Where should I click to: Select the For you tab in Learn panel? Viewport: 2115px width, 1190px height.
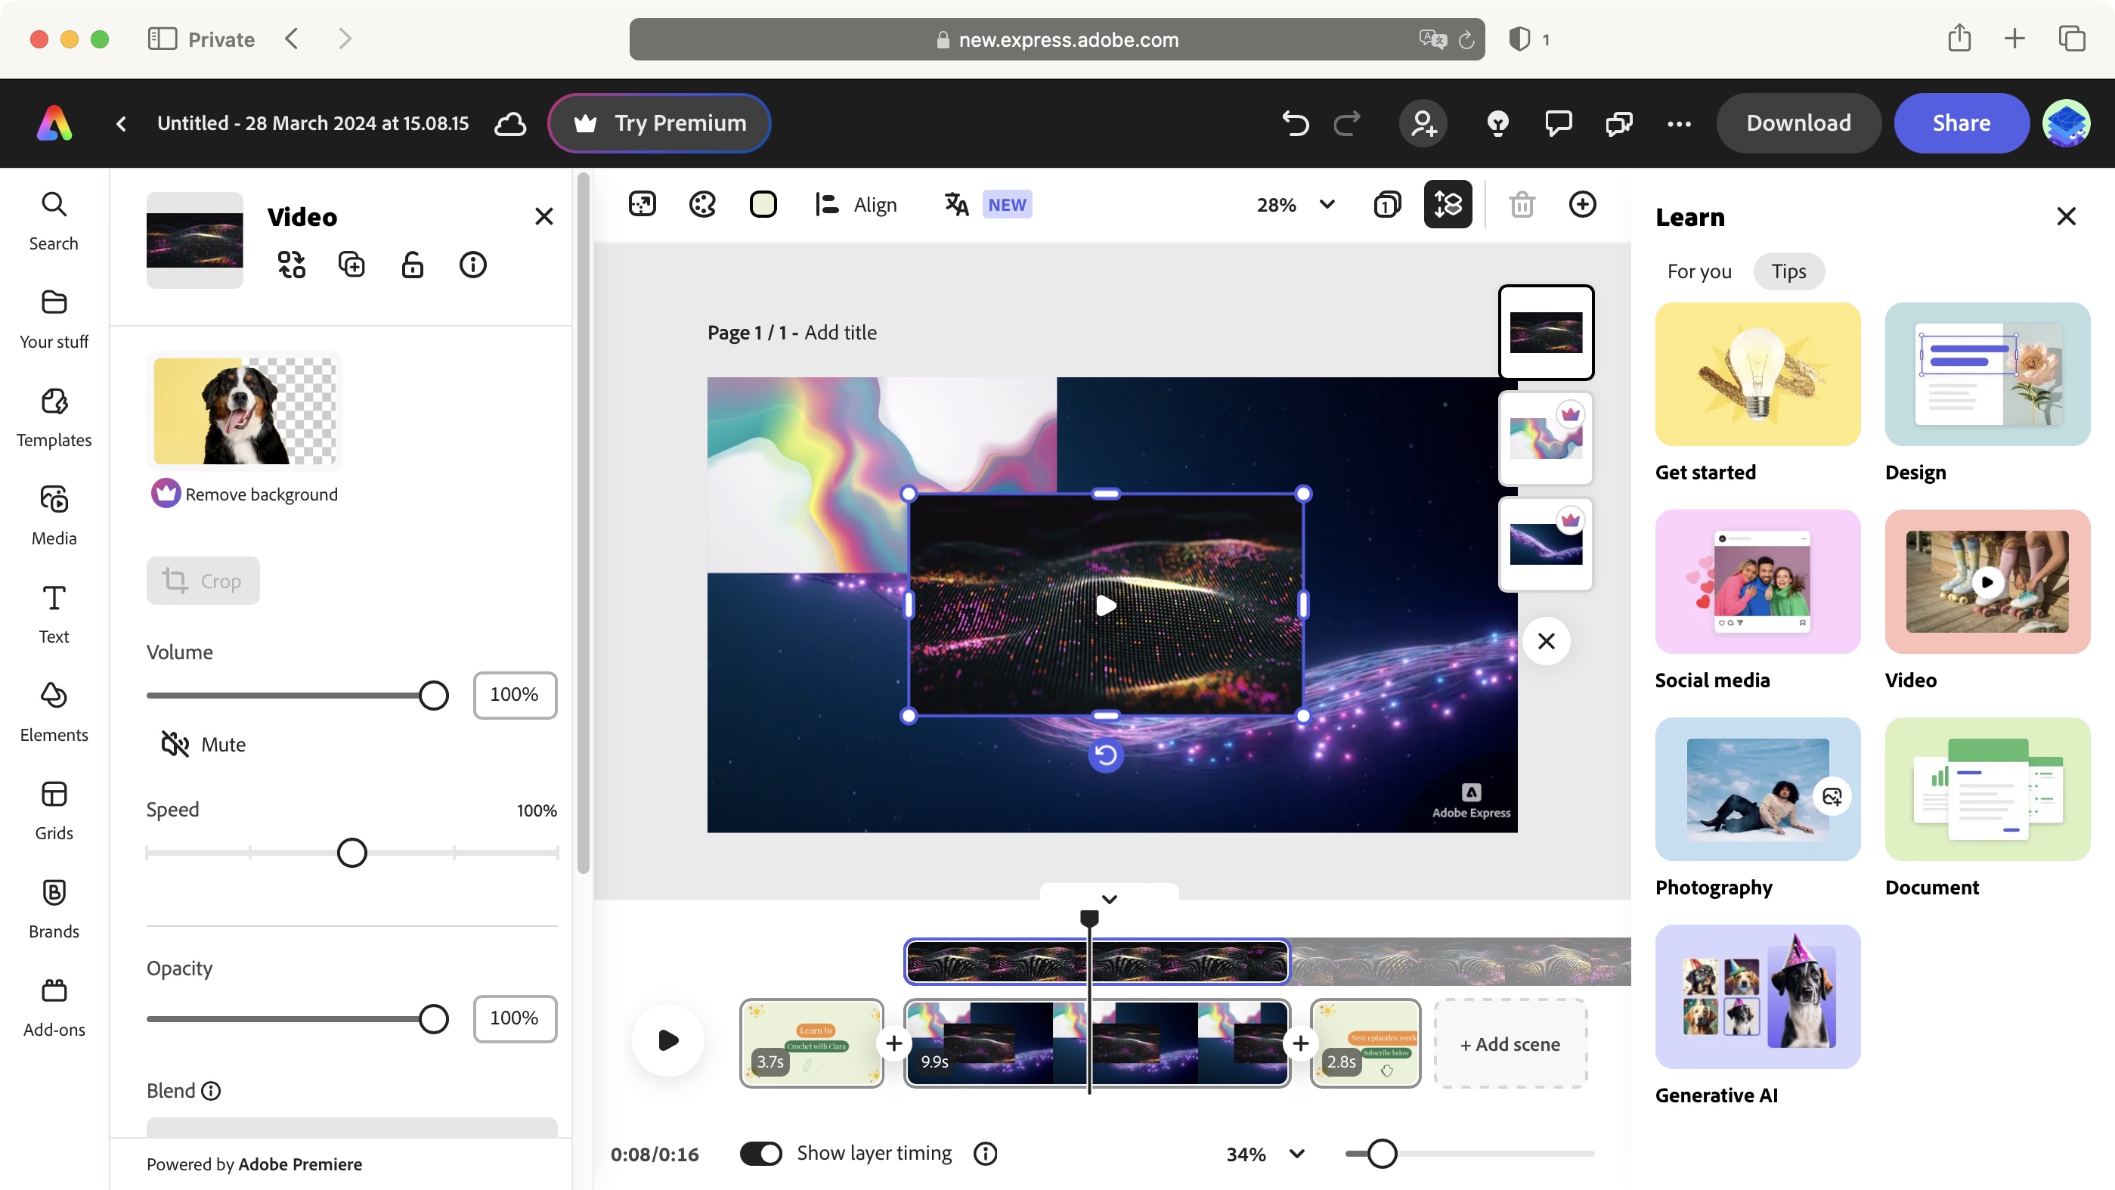(1699, 271)
